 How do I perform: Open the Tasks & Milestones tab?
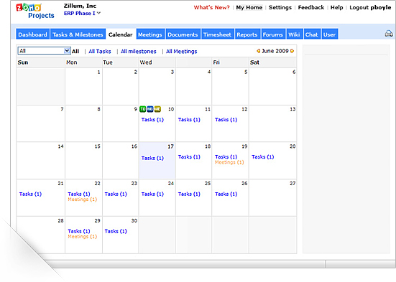tap(78, 34)
